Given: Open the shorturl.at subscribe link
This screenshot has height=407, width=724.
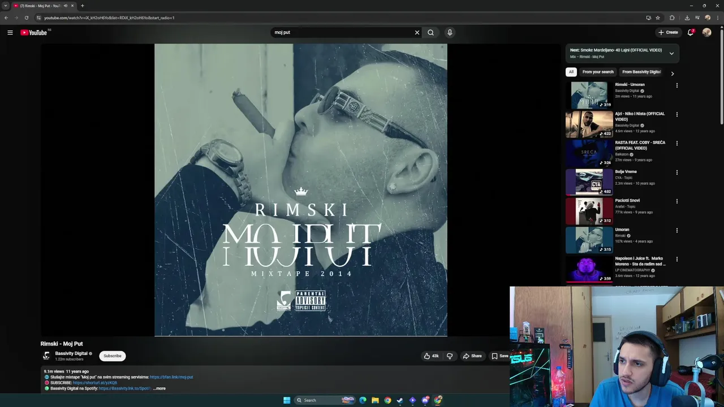Looking at the screenshot, I should click(95, 383).
